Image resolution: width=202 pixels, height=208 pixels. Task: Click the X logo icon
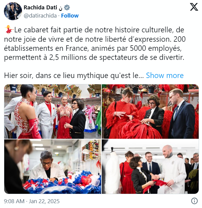pos(194,7)
